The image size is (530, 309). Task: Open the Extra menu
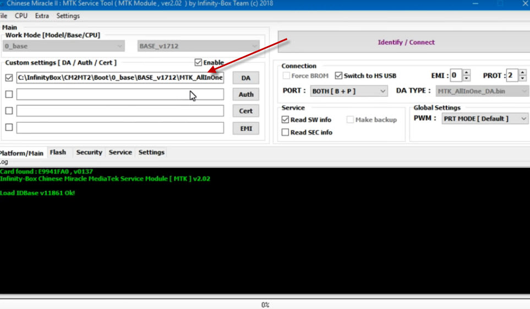[42, 16]
